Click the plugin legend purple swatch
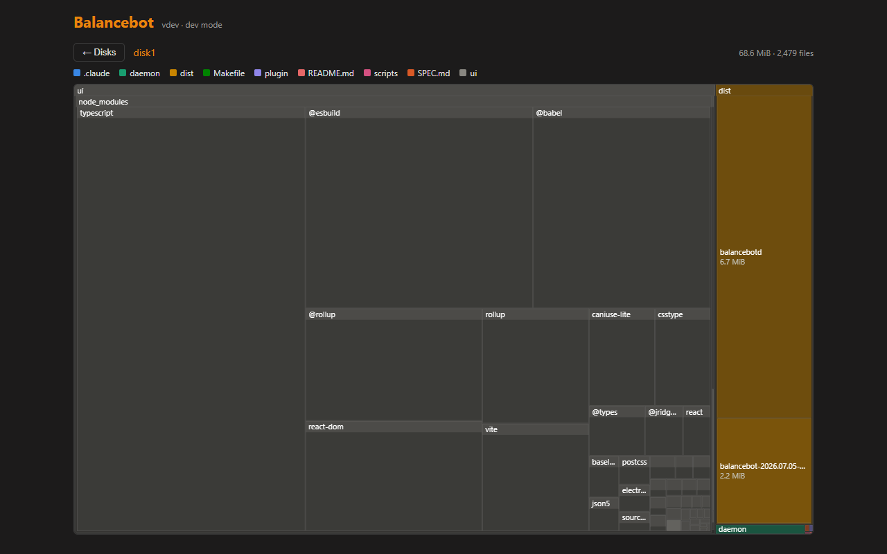The width and height of the screenshot is (887, 554). [258, 73]
